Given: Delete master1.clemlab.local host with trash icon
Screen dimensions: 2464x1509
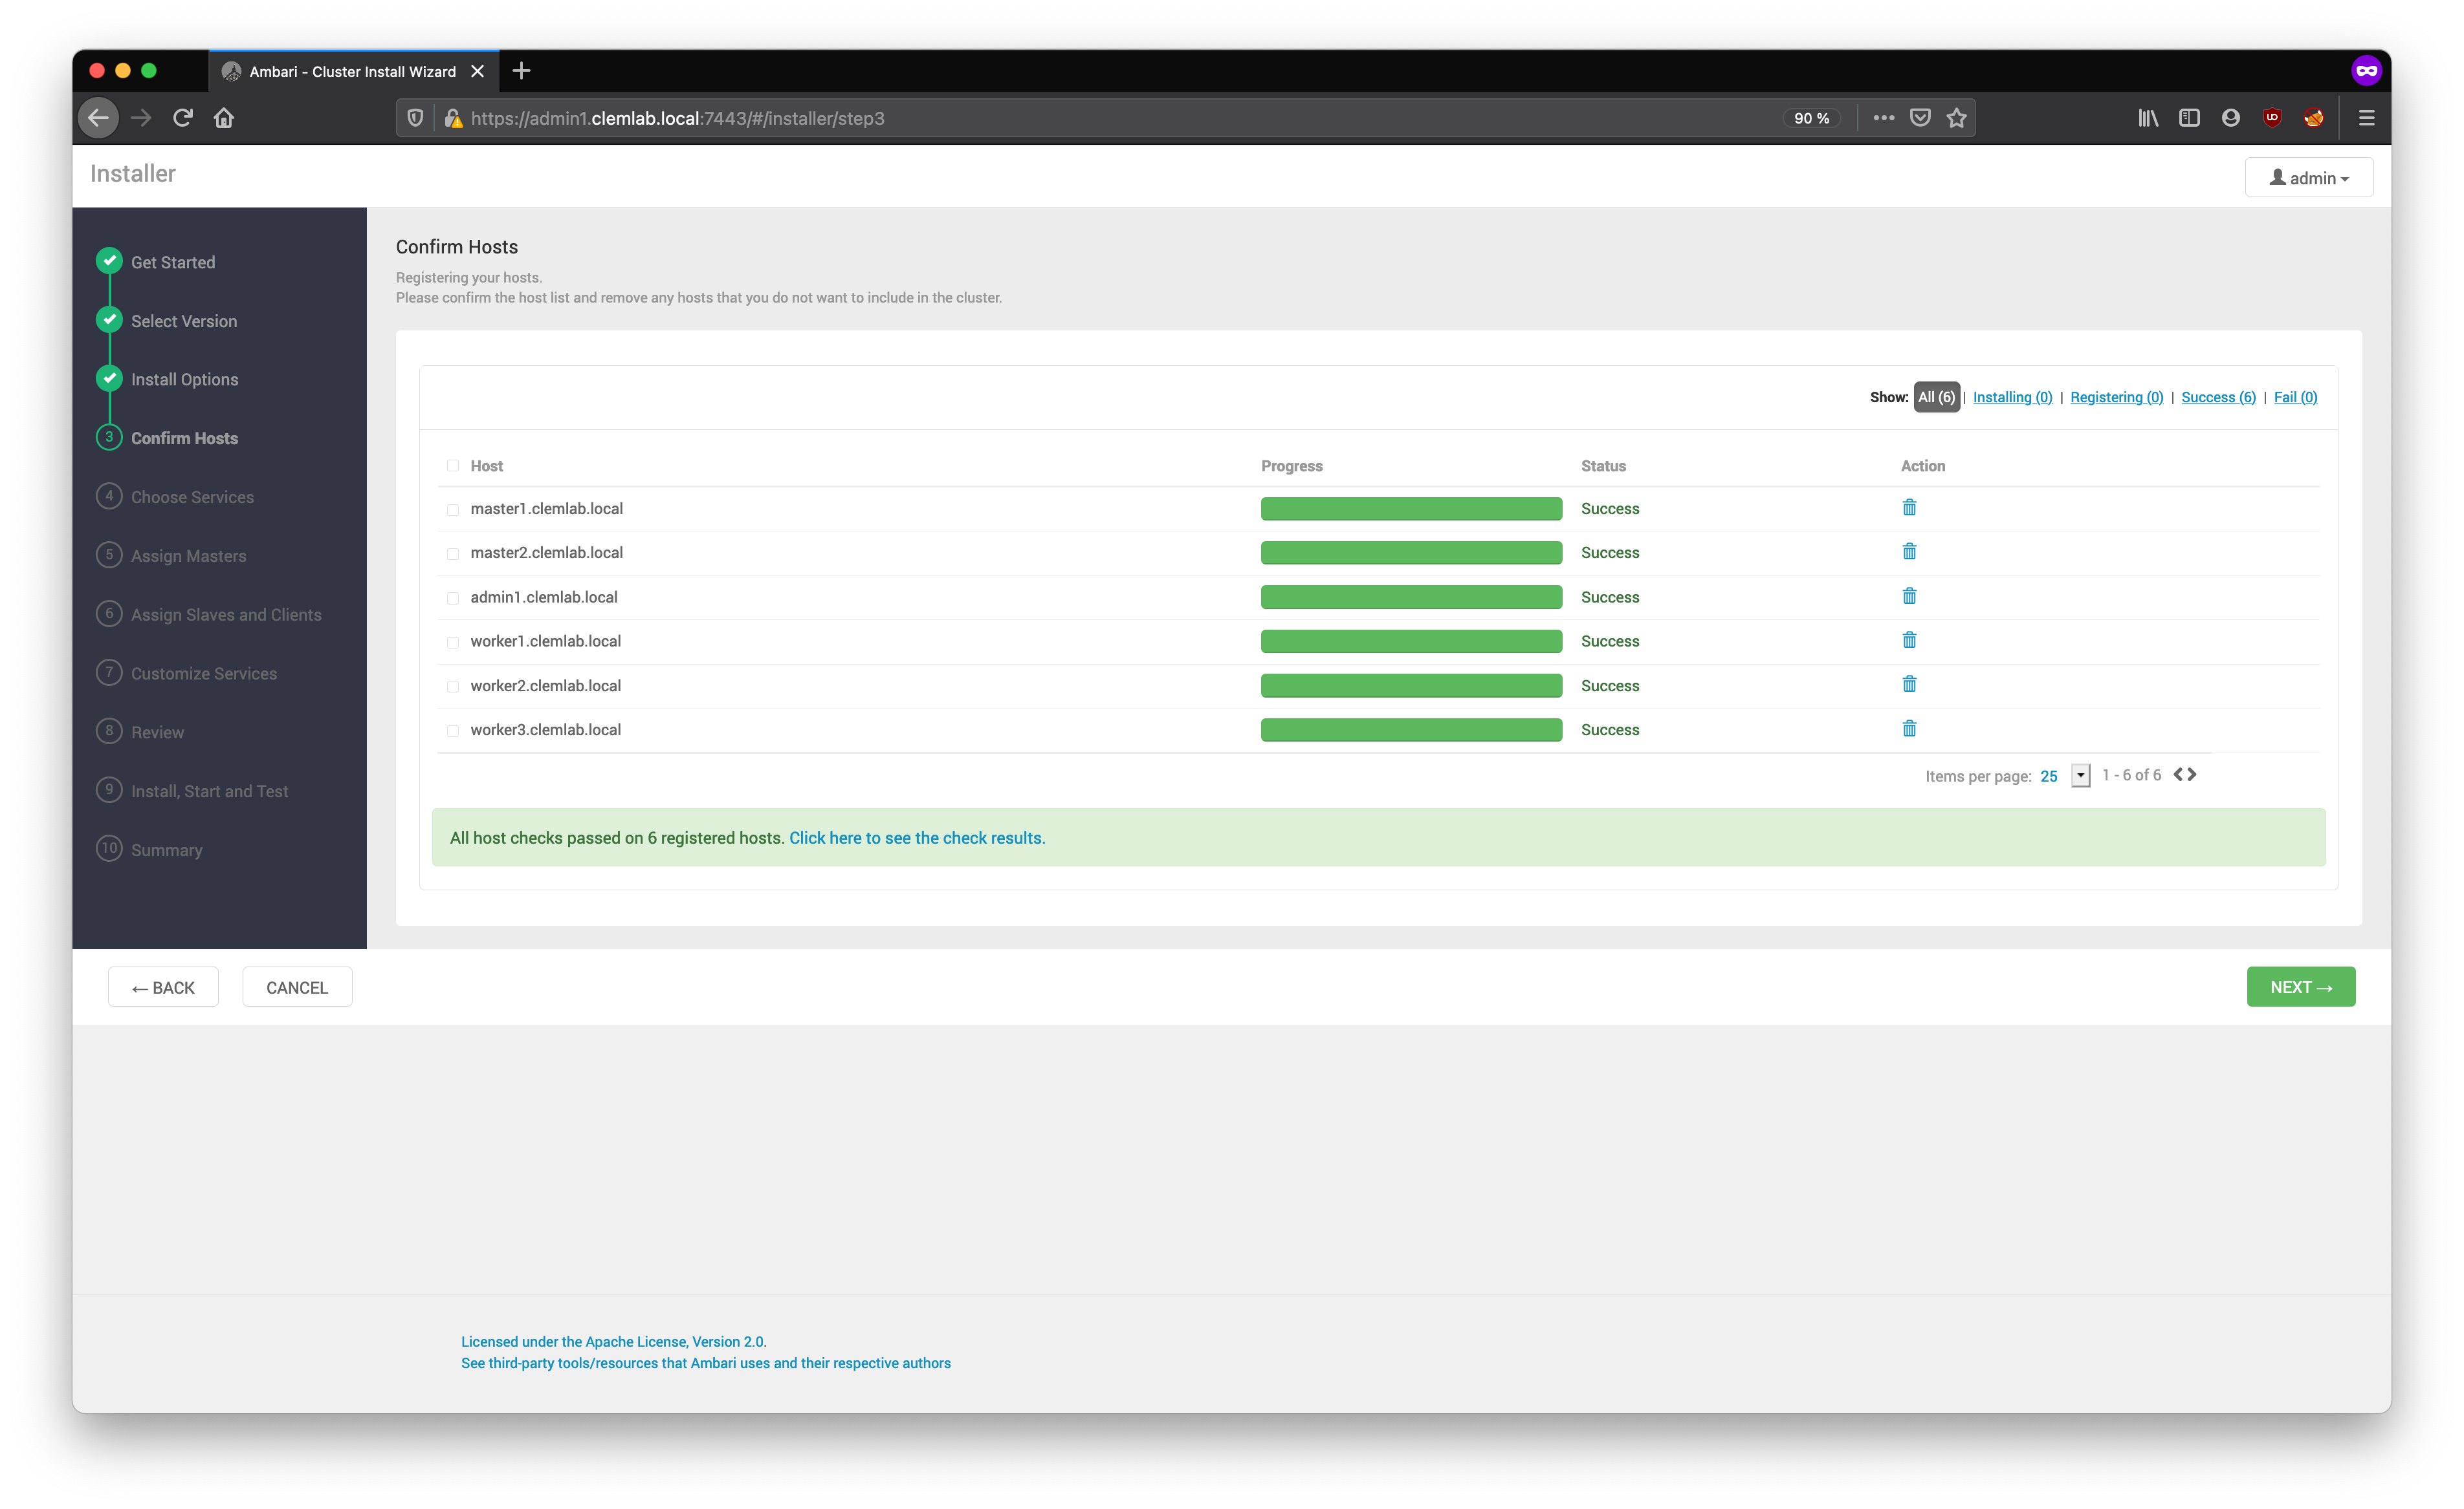Looking at the screenshot, I should pos(1909,508).
